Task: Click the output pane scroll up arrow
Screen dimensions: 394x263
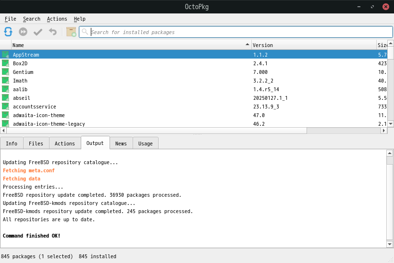Action: [390, 153]
